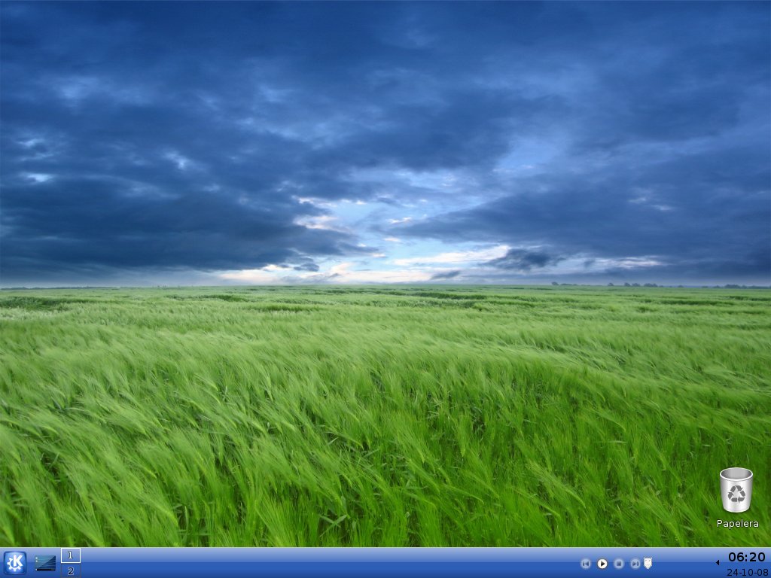
Task: Click the Show Desktop panel icon
Action: pyautogui.click(x=44, y=563)
